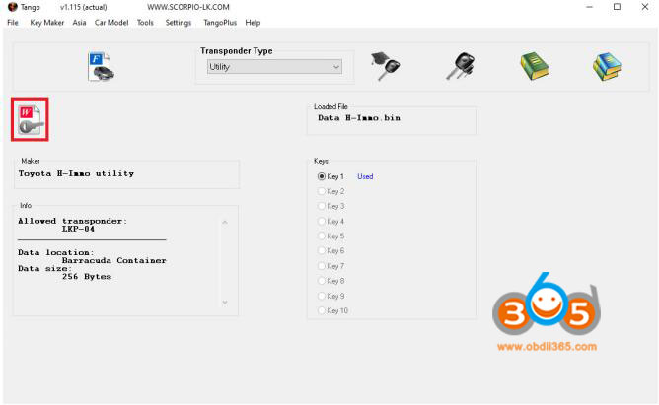Open the stacked books icon
Viewport: 659px width, 405px height.
[607, 66]
